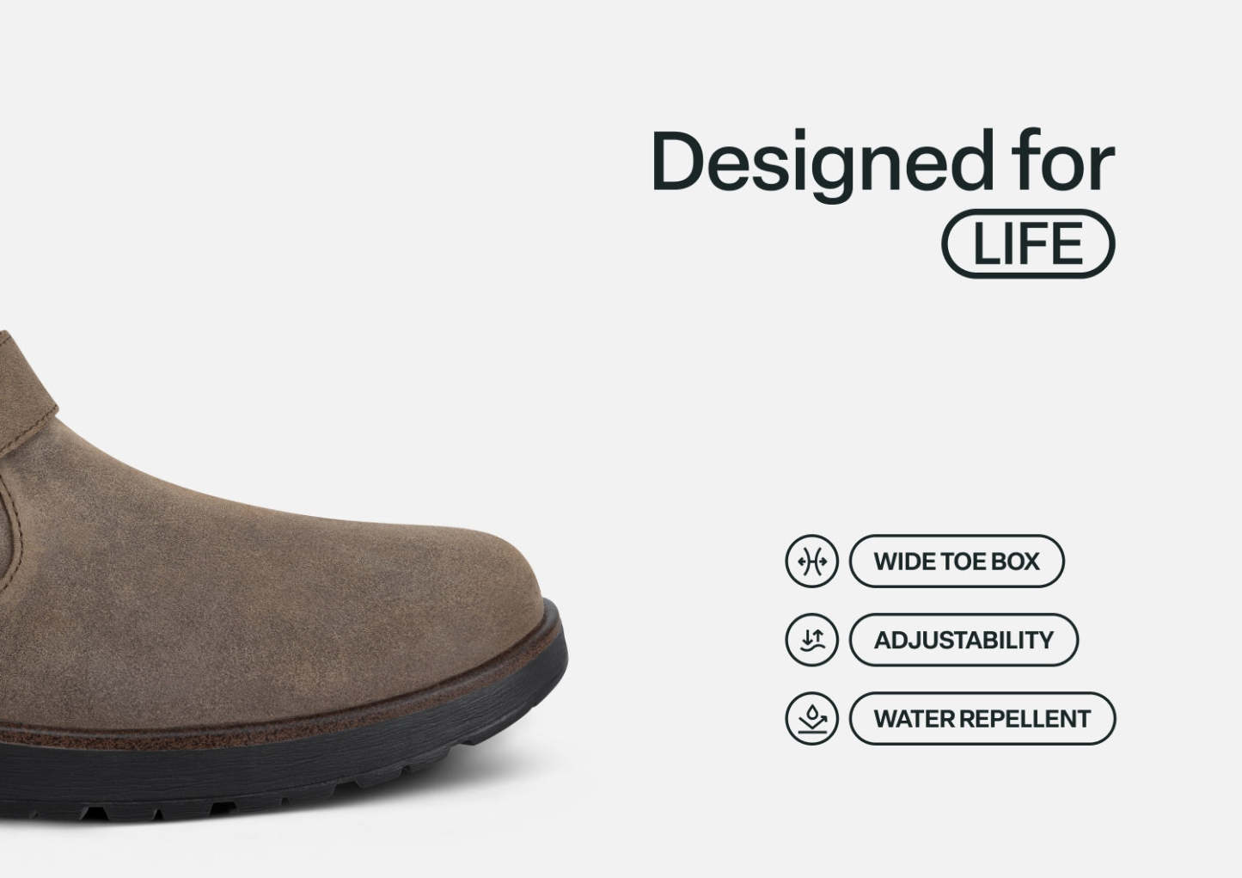Click the letter "L" inside the LIFE badge

coord(987,243)
